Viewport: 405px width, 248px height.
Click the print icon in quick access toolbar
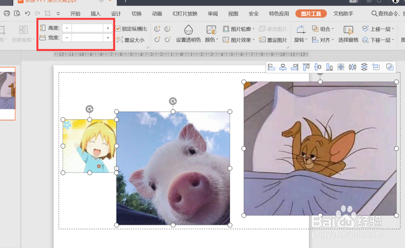pos(7,13)
